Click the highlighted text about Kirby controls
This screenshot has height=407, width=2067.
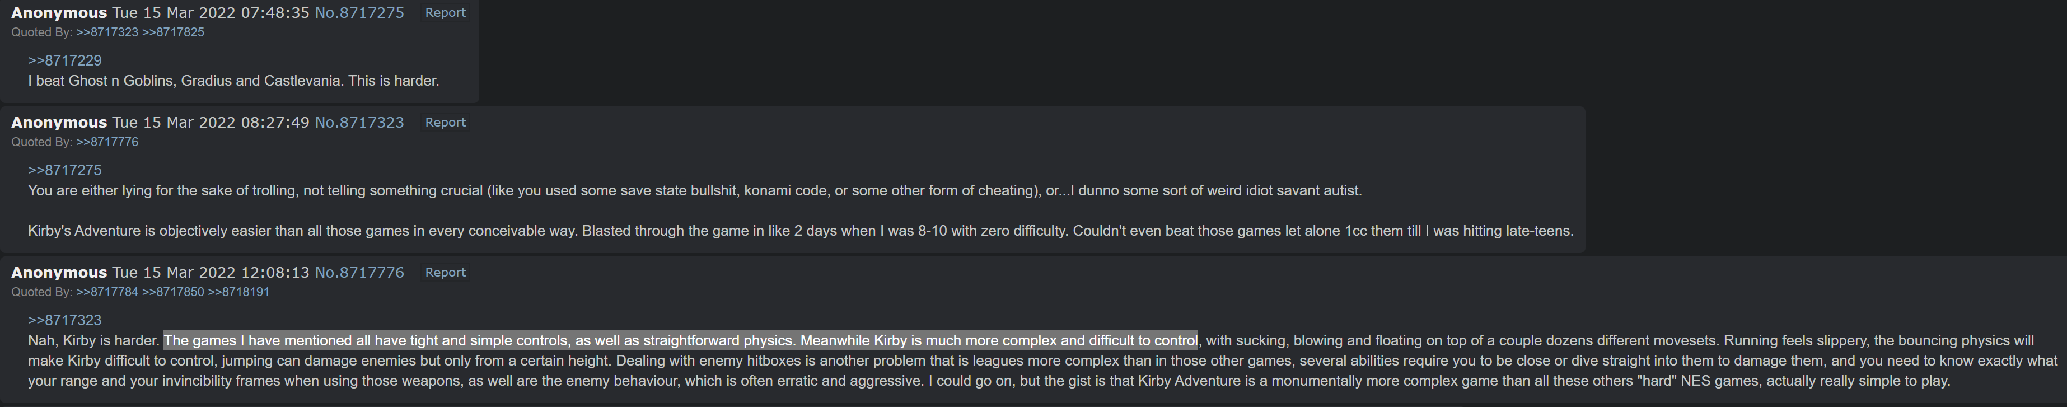(680, 340)
